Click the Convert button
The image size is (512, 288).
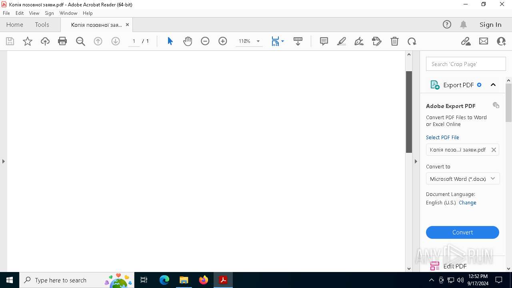tap(462, 232)
